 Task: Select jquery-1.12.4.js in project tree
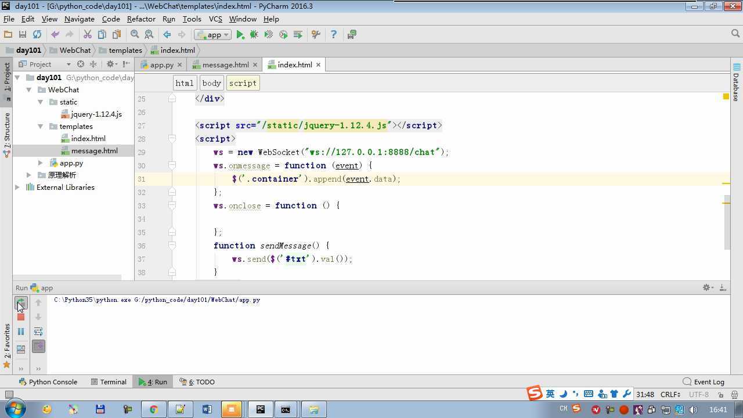point(91,114)
